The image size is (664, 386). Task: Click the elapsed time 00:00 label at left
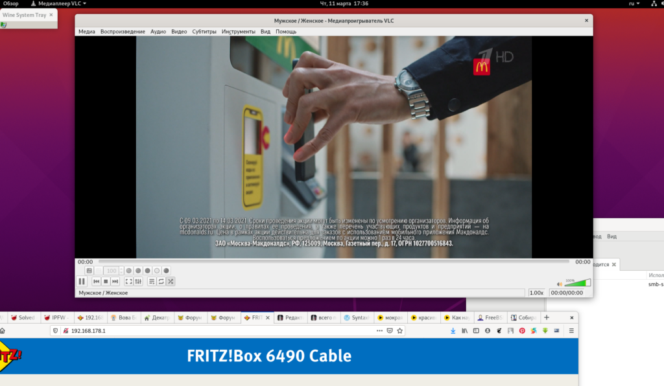tap(85, 262)
